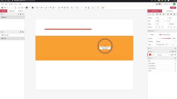The height and width of the screenshot is (99, 177).
Task: Select the Rectangle shape tool
Action: pyautogui.click(x=37, y=8)
